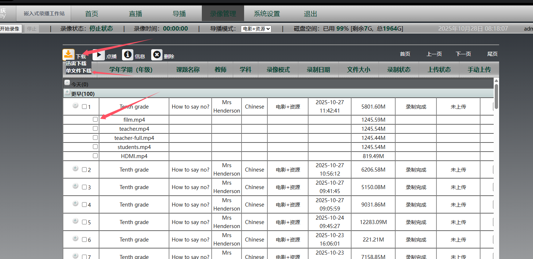
Task: Collapse recording row 1 minus icon
Action: (x=75, y=105)
